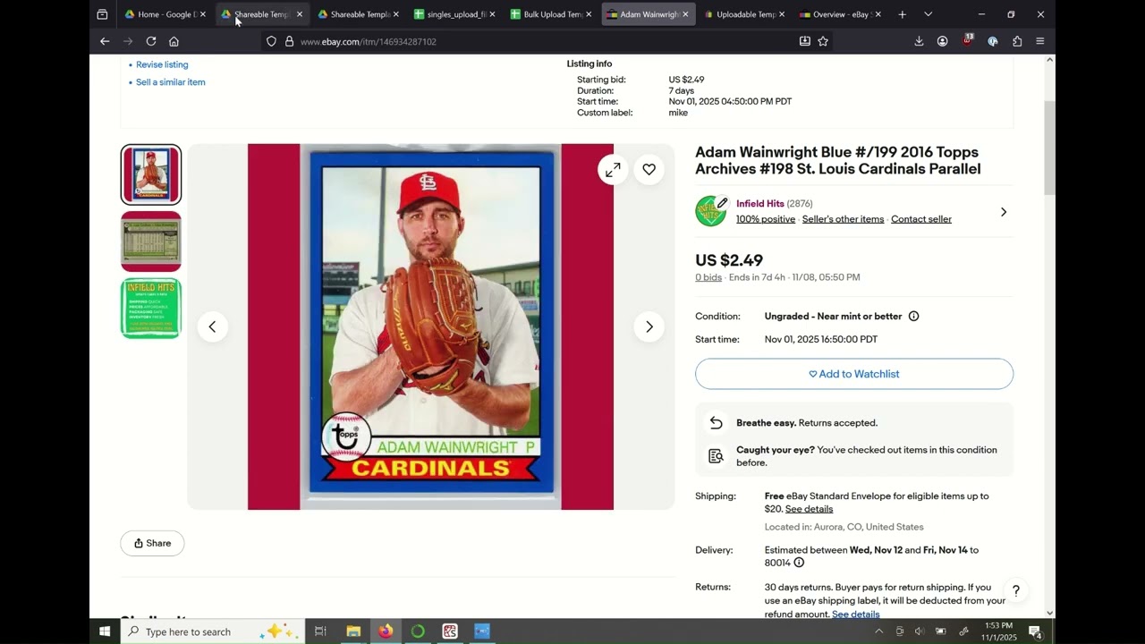Select the front card thumbnail
Screen dimensions: 1145x644
[151, 174]
